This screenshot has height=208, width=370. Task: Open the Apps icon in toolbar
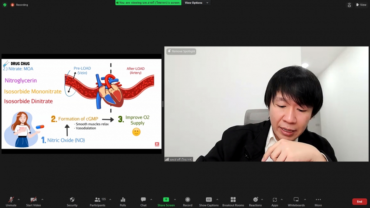point(275,200)
